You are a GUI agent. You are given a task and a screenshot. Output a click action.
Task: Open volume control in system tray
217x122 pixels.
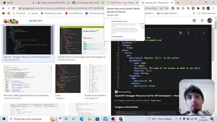tap(195, 119)
